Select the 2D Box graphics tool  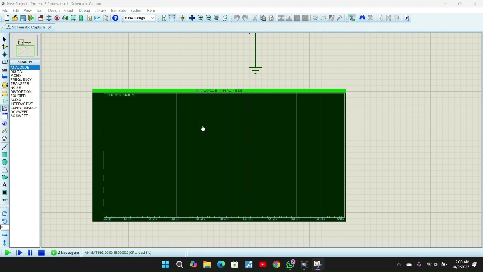coord(5,155)
